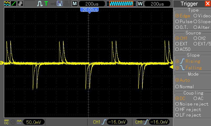Click the printer icon in top toolbar

point(66,4)
